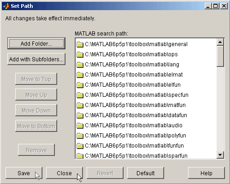Click folder icon for the funfun path

(x=80, y=146)
